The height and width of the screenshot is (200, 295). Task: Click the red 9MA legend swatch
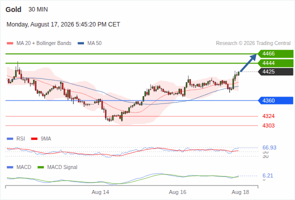(34, 139)
